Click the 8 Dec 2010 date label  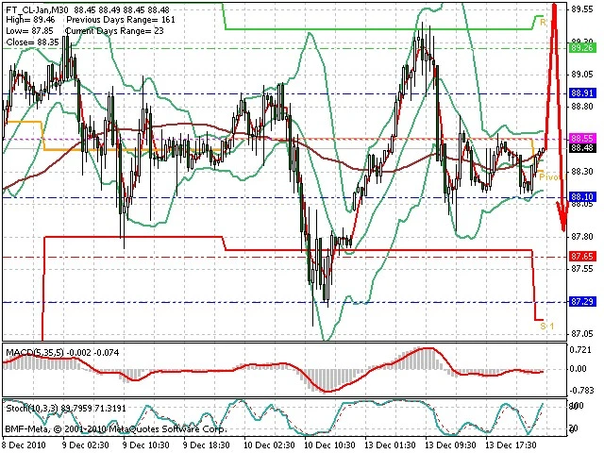point(25,445)
